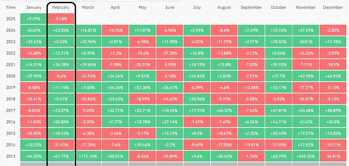349x166 pixels.
Task: Select the September column header
Action: pos(251,7)
